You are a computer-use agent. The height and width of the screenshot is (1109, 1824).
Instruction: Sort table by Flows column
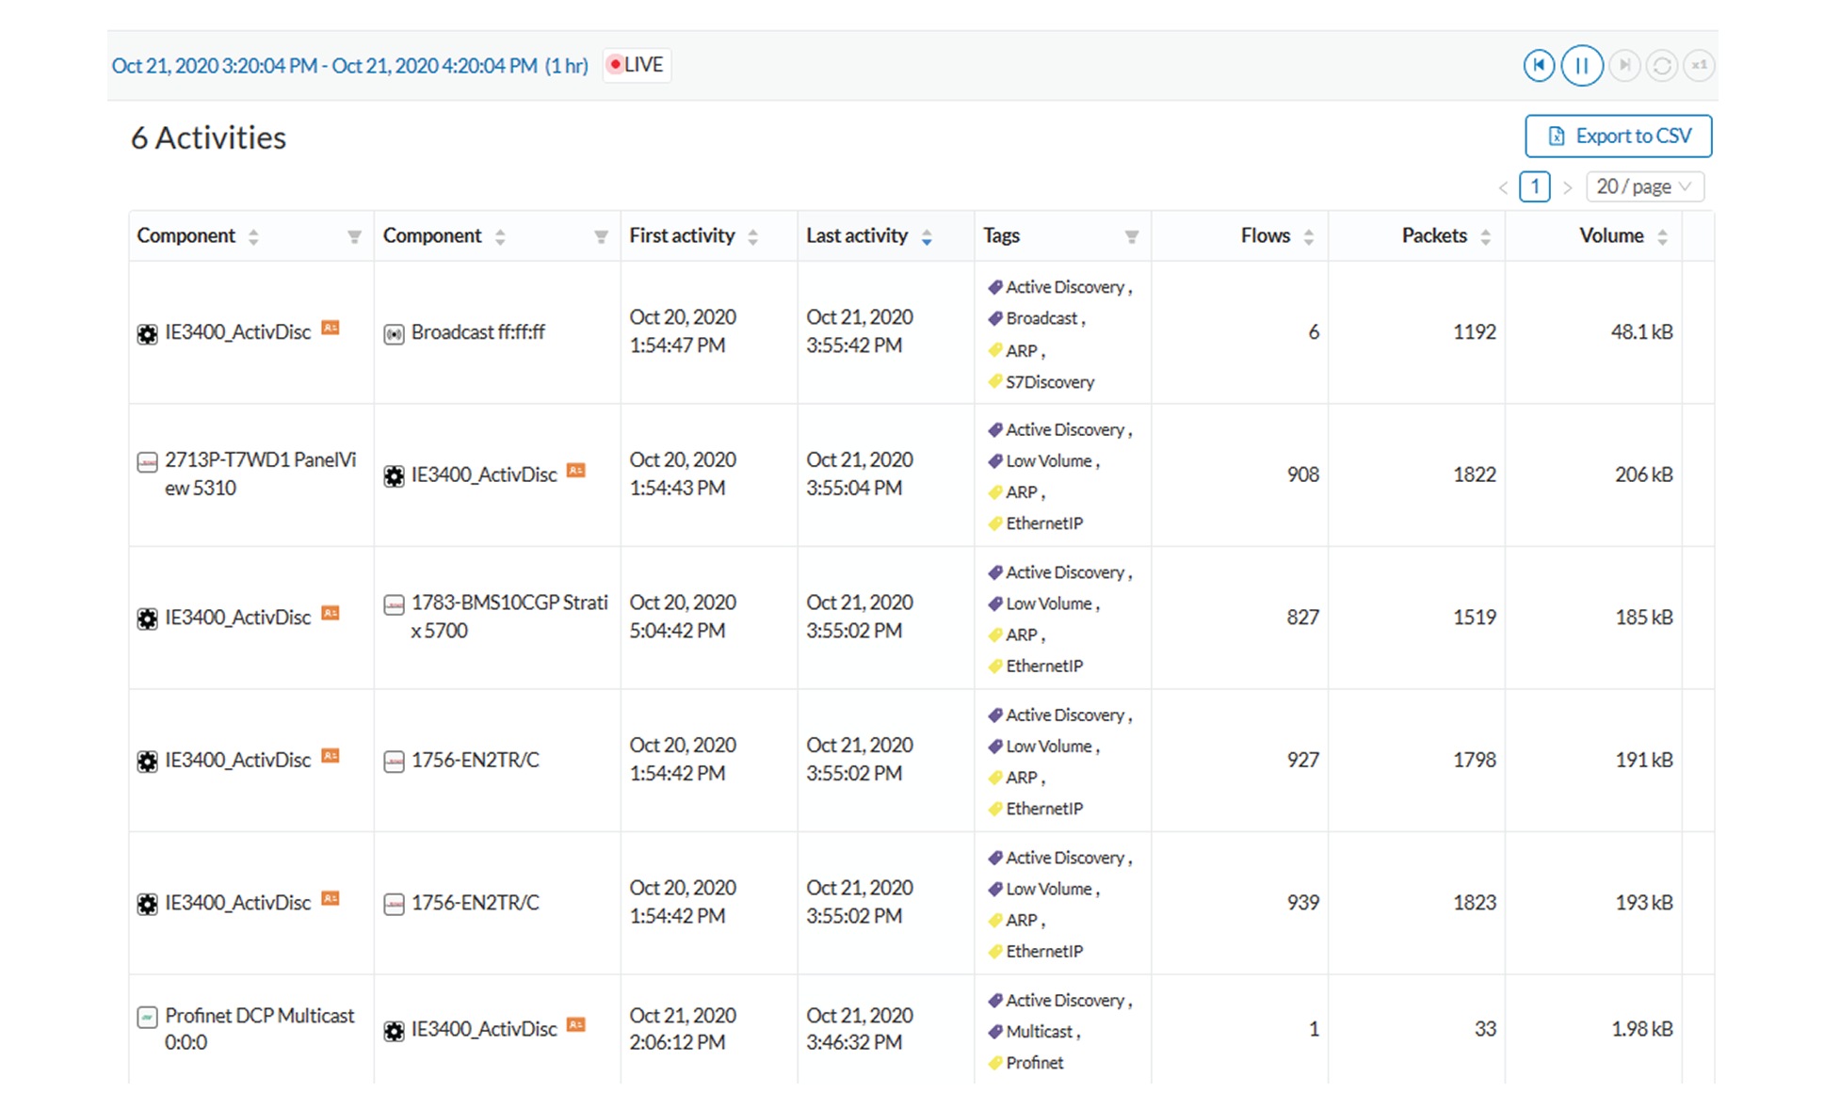pos(1308,237)
